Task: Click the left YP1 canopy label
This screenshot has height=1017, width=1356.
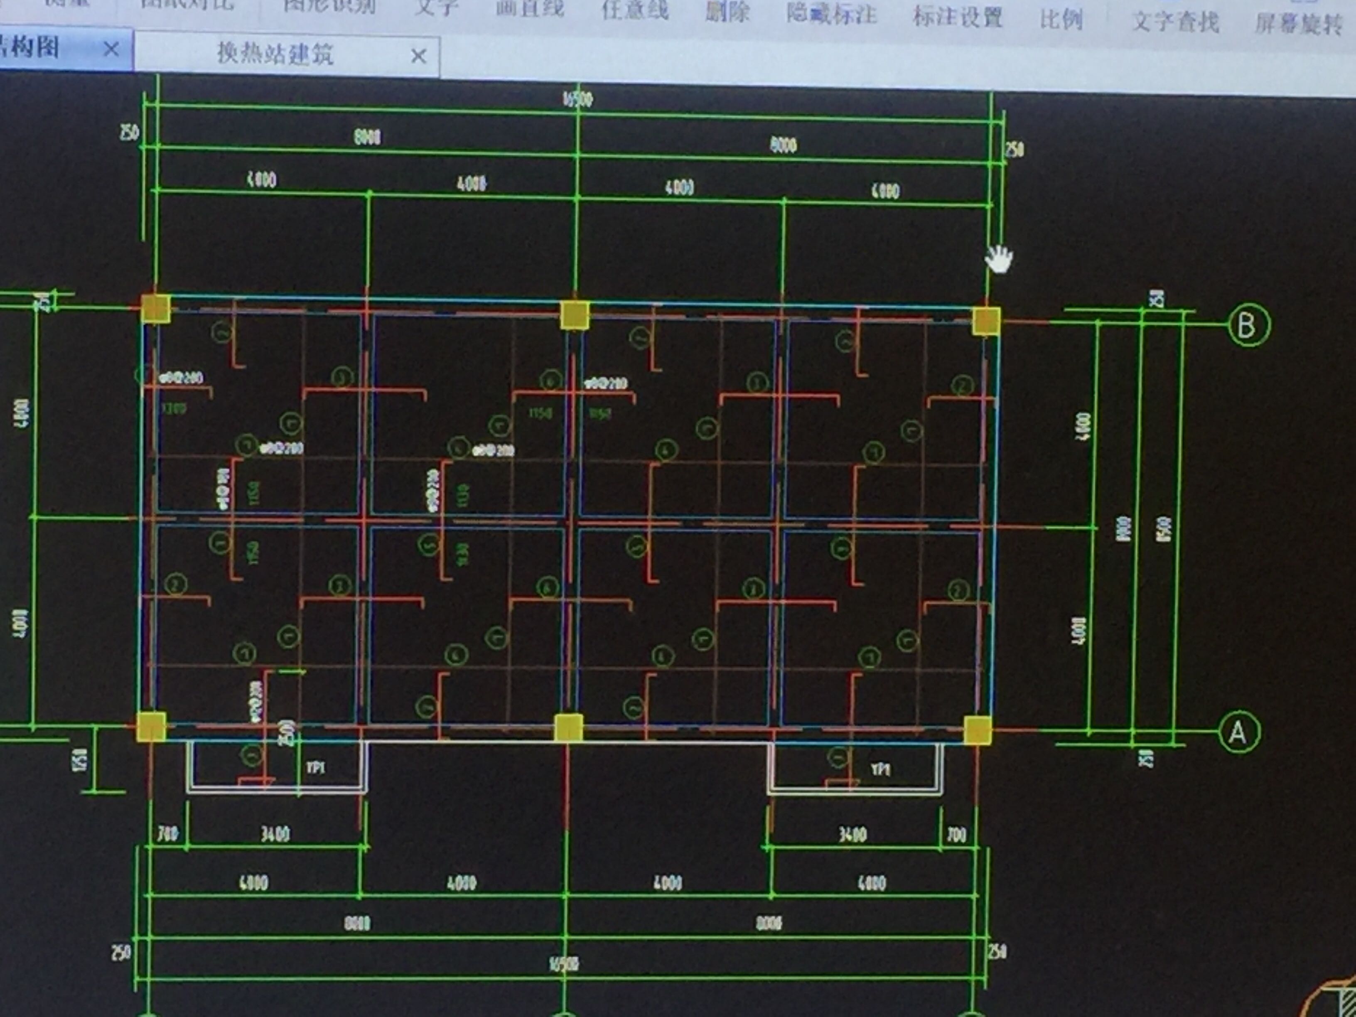Action: point(316,767)
